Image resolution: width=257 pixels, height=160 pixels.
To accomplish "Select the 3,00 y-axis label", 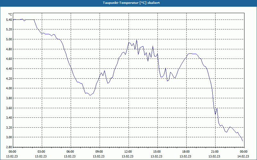I will coord(9,137).
